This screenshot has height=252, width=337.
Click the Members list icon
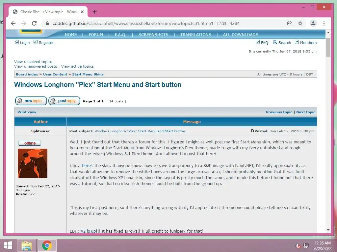(297, 42)
